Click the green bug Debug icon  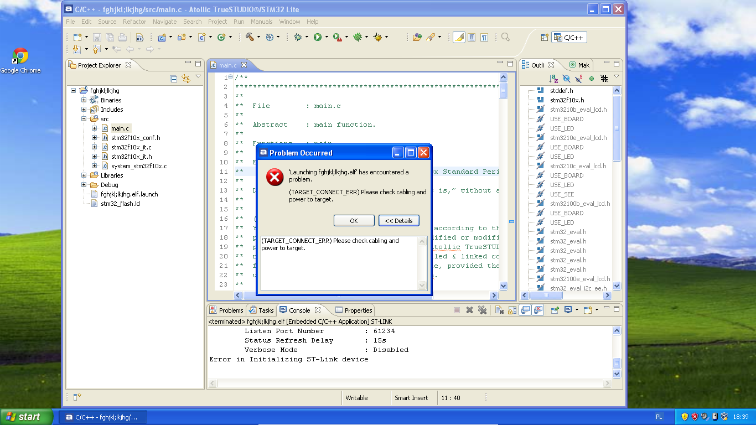pyautogui.click(x=298, y=37)
